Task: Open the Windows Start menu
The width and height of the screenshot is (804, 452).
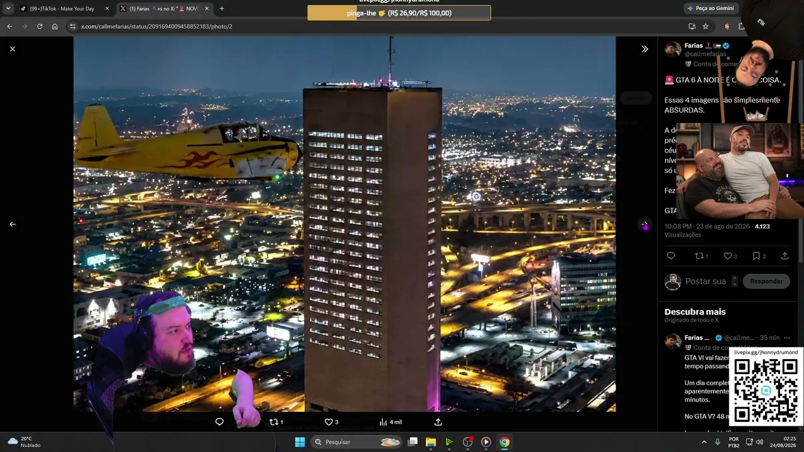Action: [300, 442]
